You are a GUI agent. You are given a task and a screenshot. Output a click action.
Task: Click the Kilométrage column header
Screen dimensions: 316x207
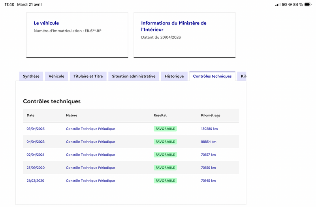(x=211, y=115)
